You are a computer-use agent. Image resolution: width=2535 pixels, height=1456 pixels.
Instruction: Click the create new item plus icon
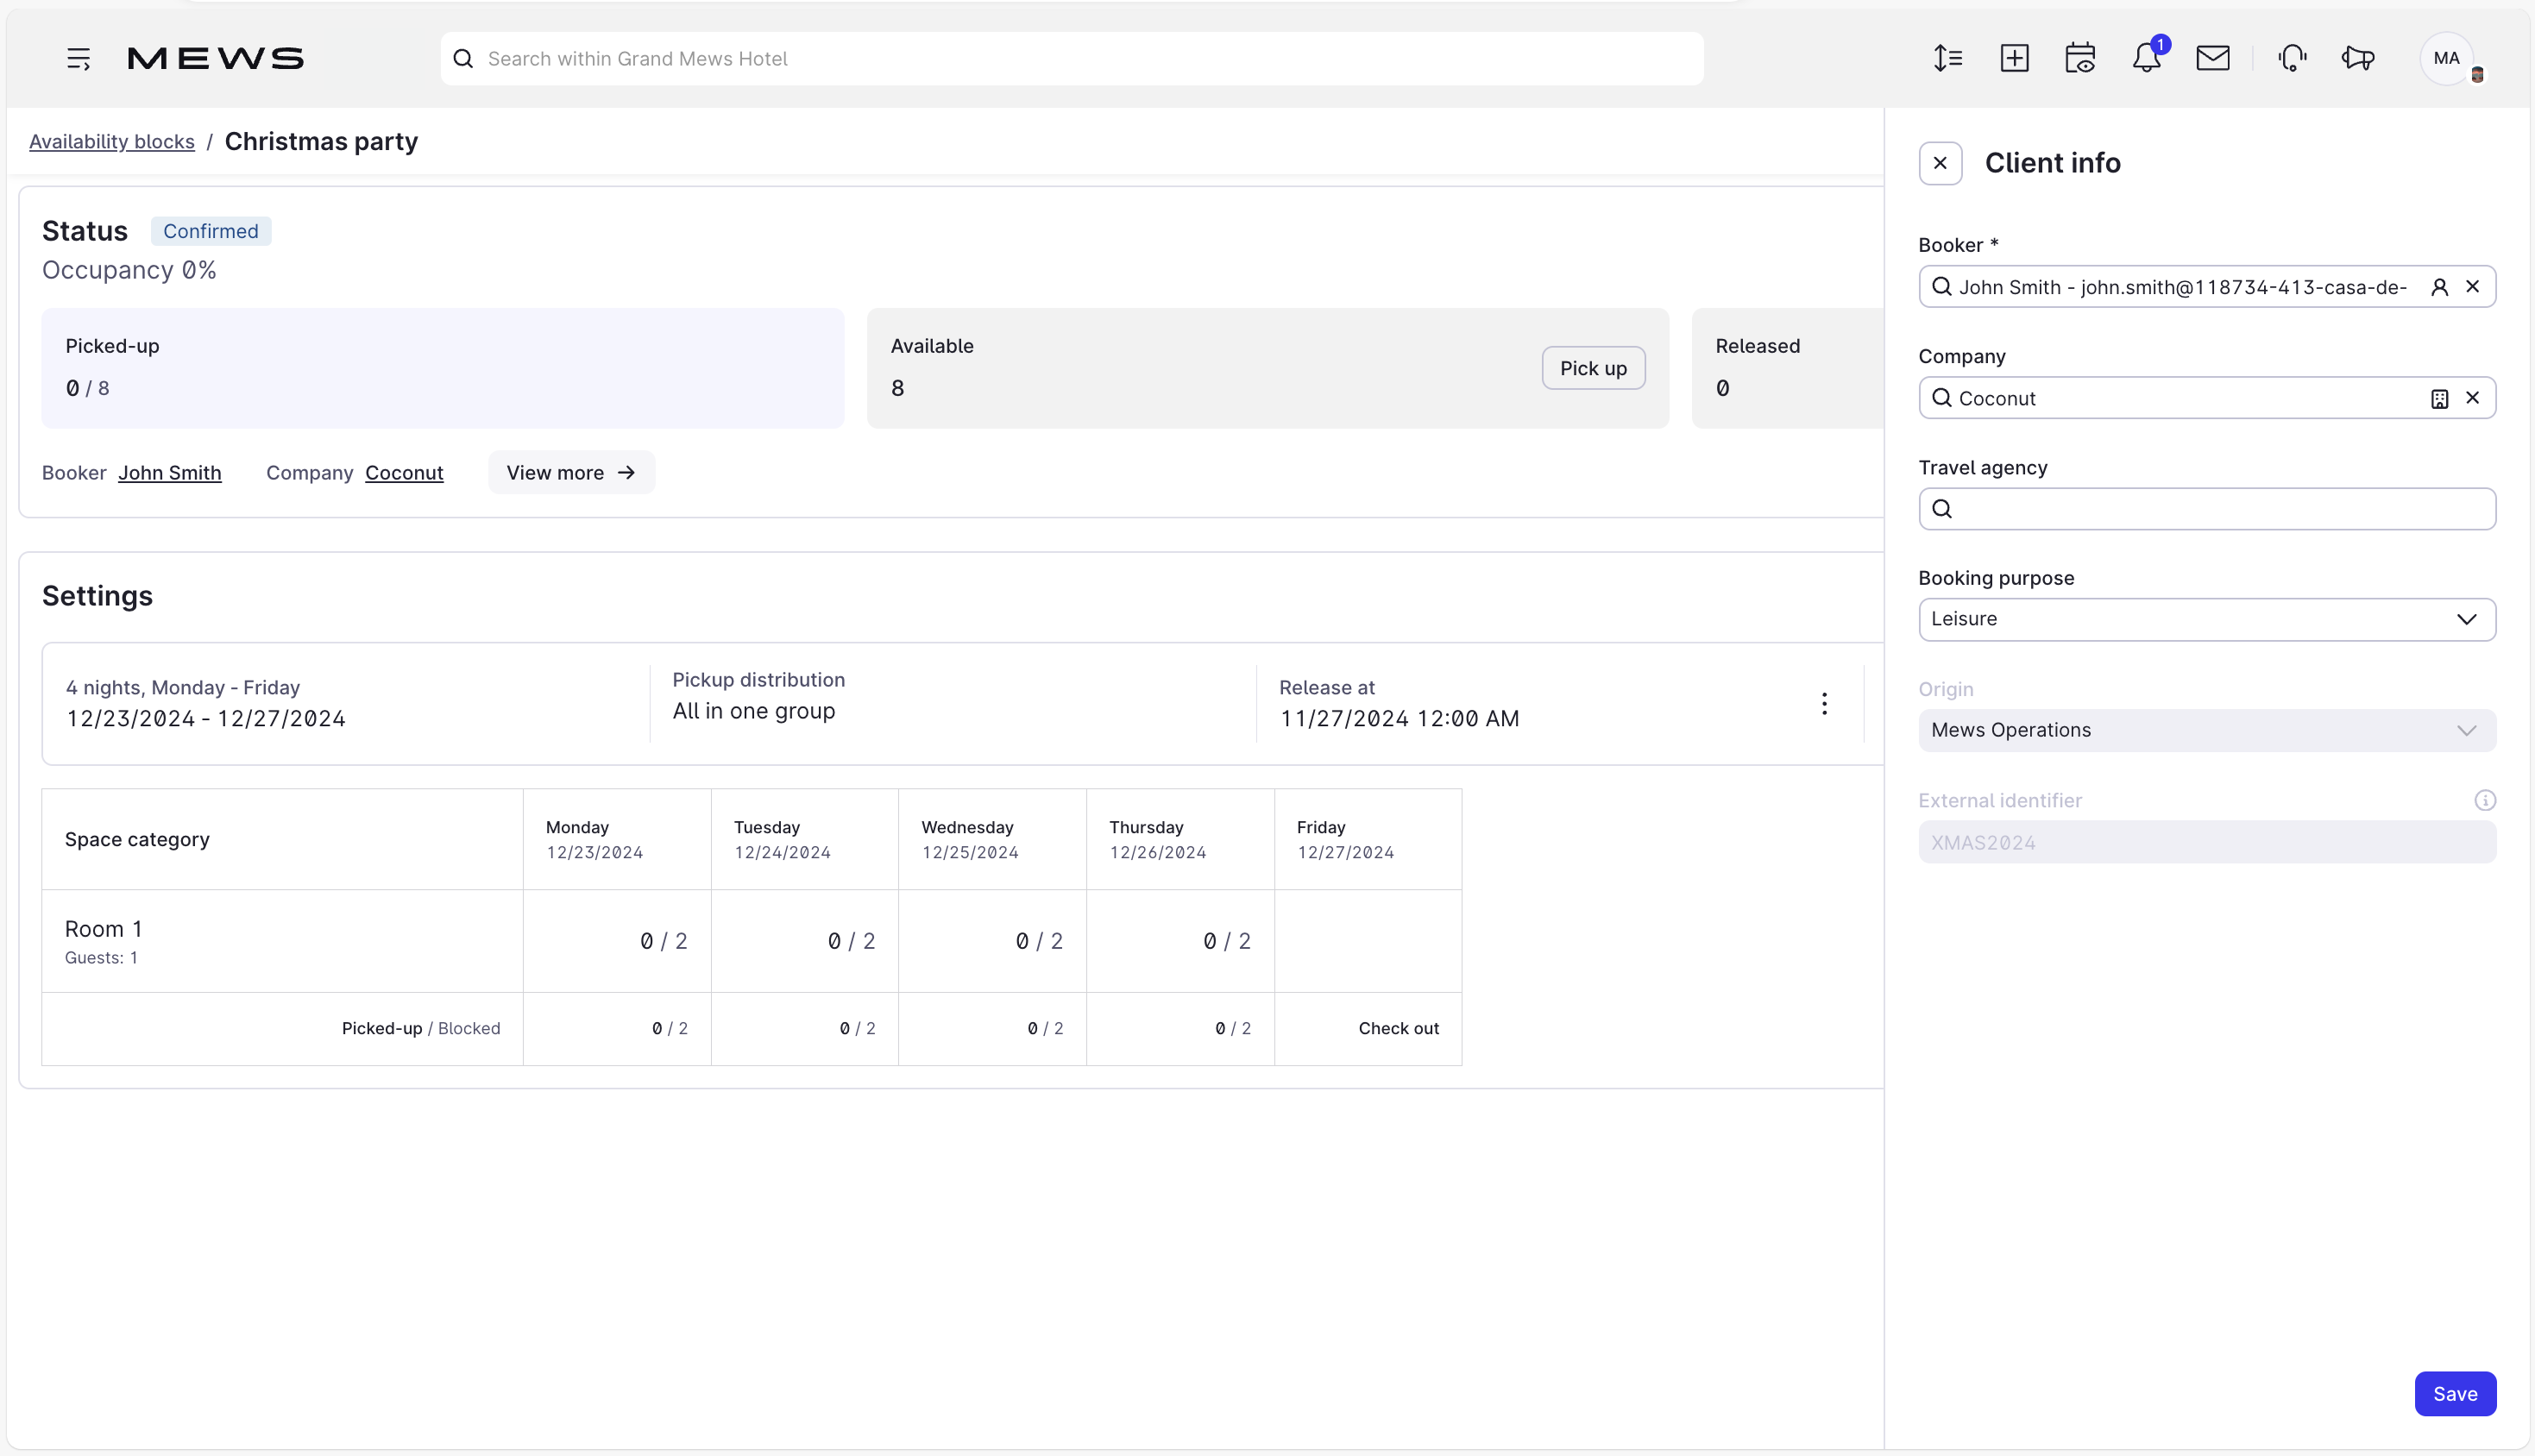tap(2014, 58)
